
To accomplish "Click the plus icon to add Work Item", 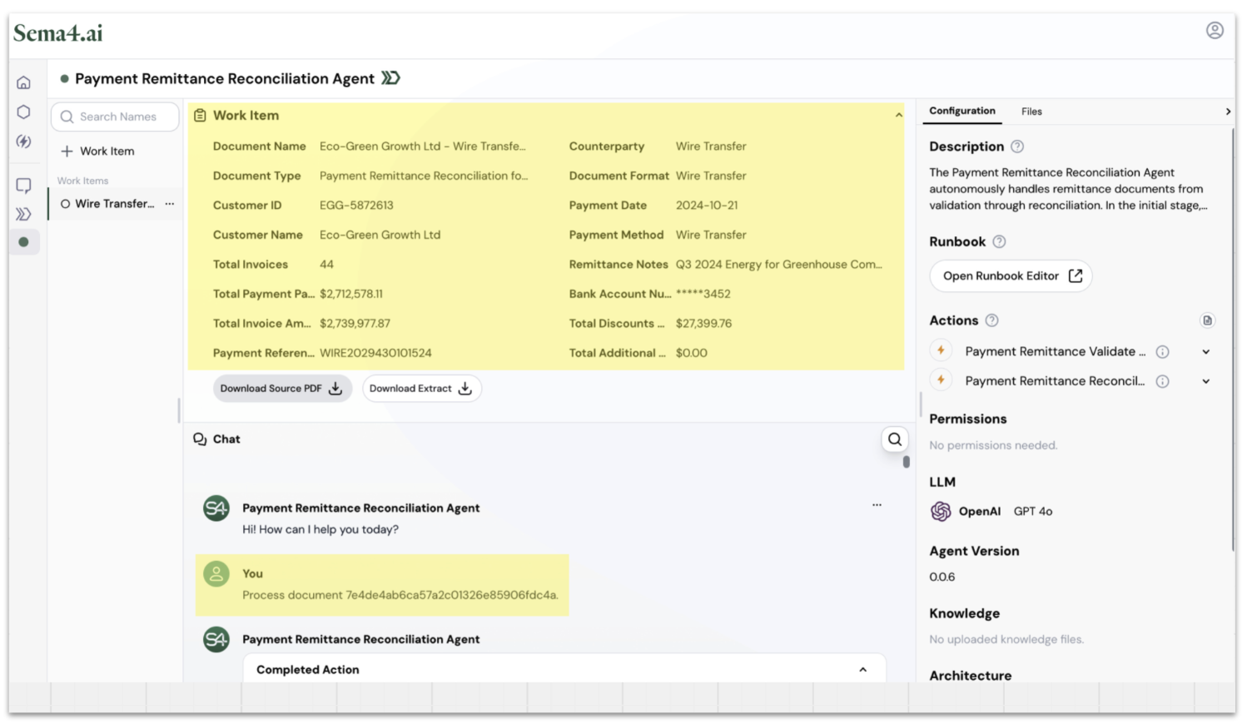I will [x=67, y=151].
